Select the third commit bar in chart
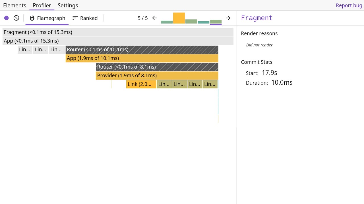 (191, 21)
